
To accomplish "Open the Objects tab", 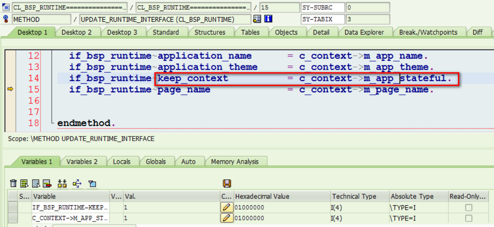I will (286, 32).
